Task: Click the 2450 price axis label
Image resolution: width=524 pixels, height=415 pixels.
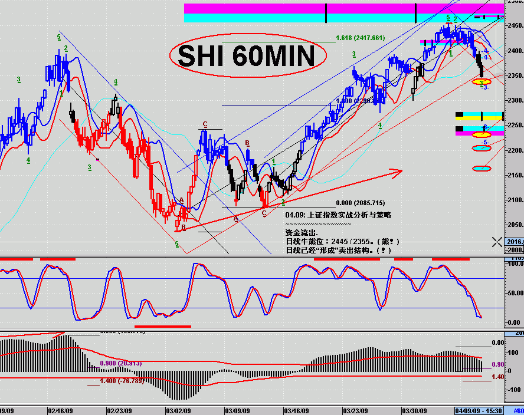Action: (x=515, y=26)
